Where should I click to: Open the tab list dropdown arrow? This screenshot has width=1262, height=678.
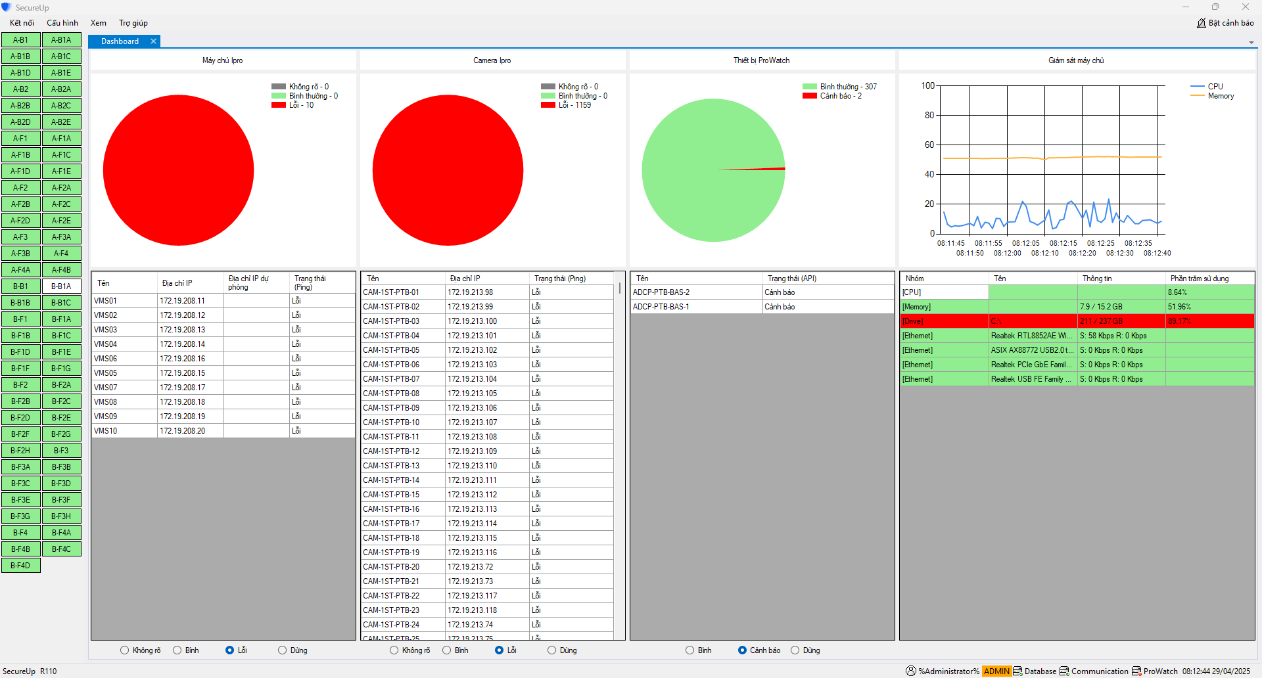tap(1251, 43)
